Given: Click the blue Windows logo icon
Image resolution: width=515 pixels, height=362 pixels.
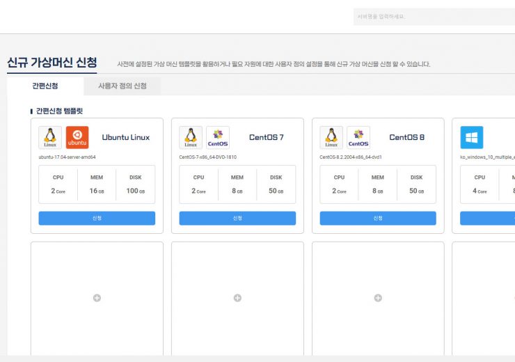Looking at the screenshot, I should pyautogui.click(x=472, y=137).
